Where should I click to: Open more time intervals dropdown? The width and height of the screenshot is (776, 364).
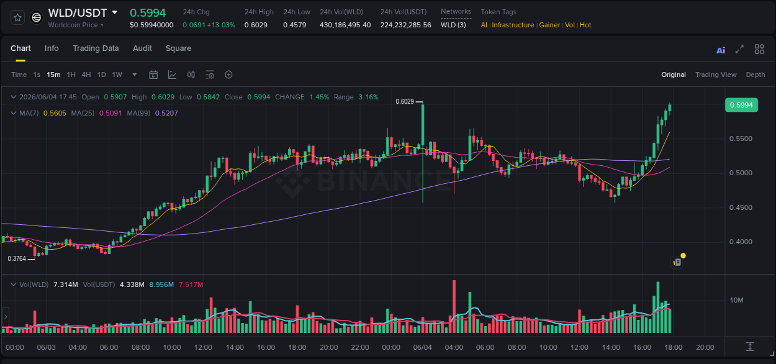[x=135, y=75]
